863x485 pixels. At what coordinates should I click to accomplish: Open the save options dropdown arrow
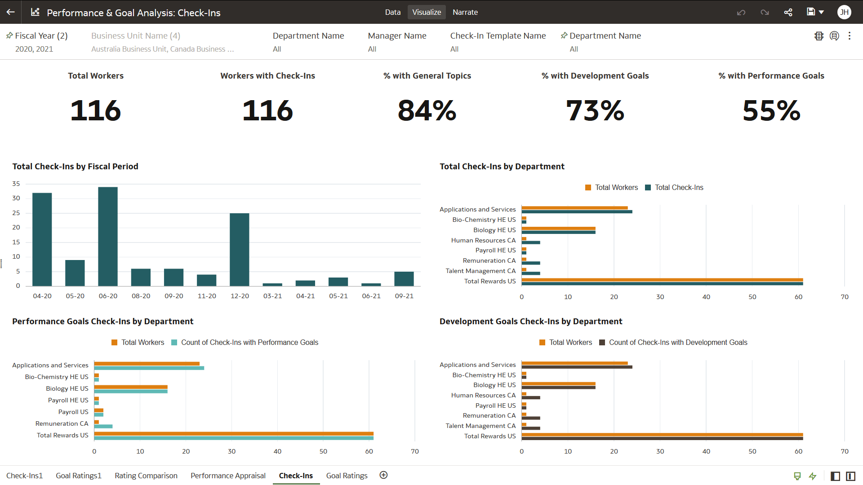[x=821, y=12]
